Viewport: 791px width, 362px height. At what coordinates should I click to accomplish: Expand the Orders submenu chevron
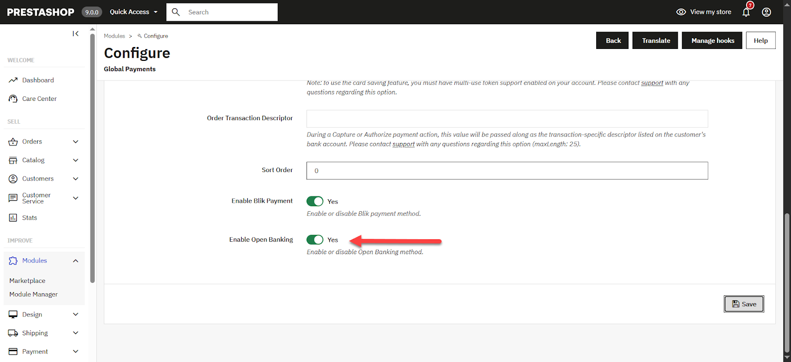tap(76, 142)
